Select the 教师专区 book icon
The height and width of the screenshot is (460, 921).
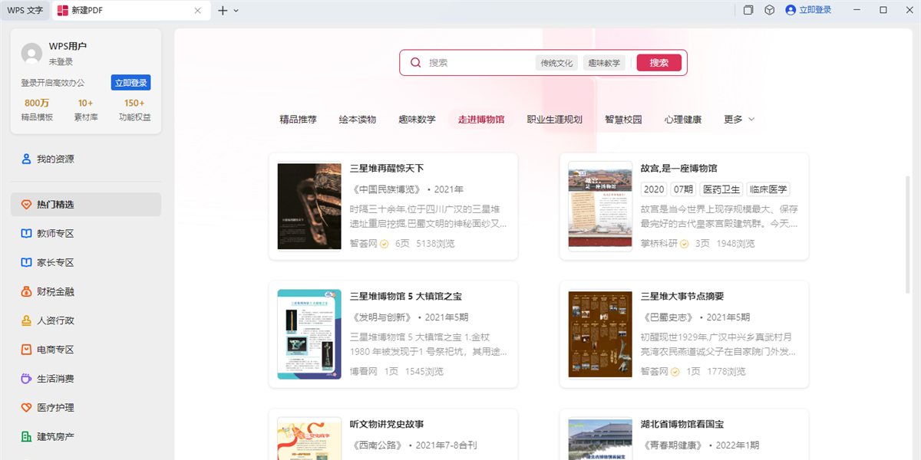[x=26, y=234]
